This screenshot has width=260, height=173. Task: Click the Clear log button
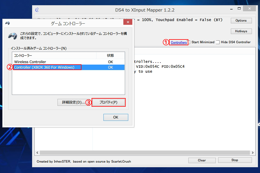202,160
